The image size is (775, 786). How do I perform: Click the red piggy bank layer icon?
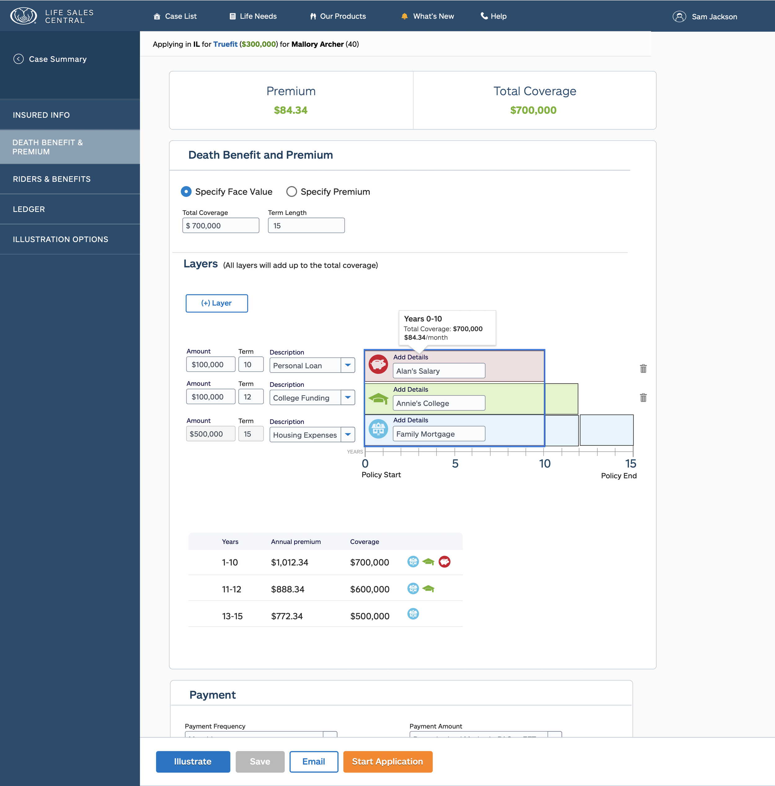[x=378, y=364]
